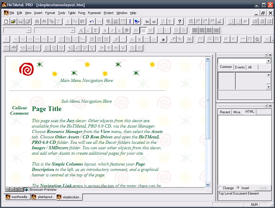Open a file with the folder icon
Screen dimensions: 275x208
point(13,21)
